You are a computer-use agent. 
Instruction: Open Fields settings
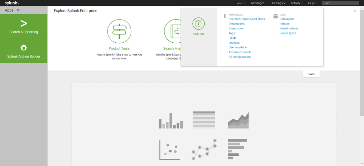click(x=232, y=38)
